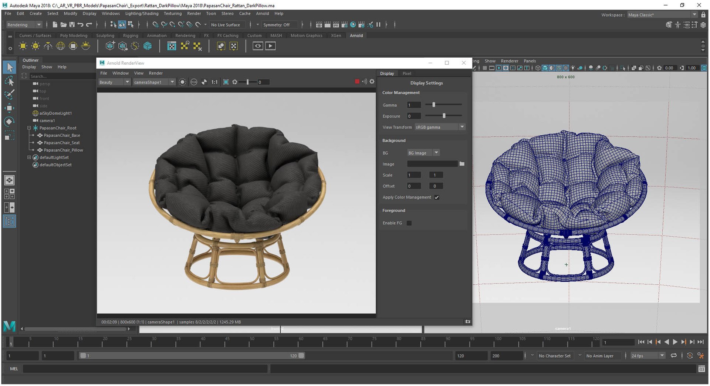
Task: Switch to the Pixel tab
Action: coord(407,74)
